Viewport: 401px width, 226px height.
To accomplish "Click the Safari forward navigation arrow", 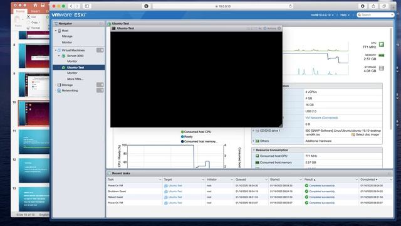I will [x=77, y=6].
